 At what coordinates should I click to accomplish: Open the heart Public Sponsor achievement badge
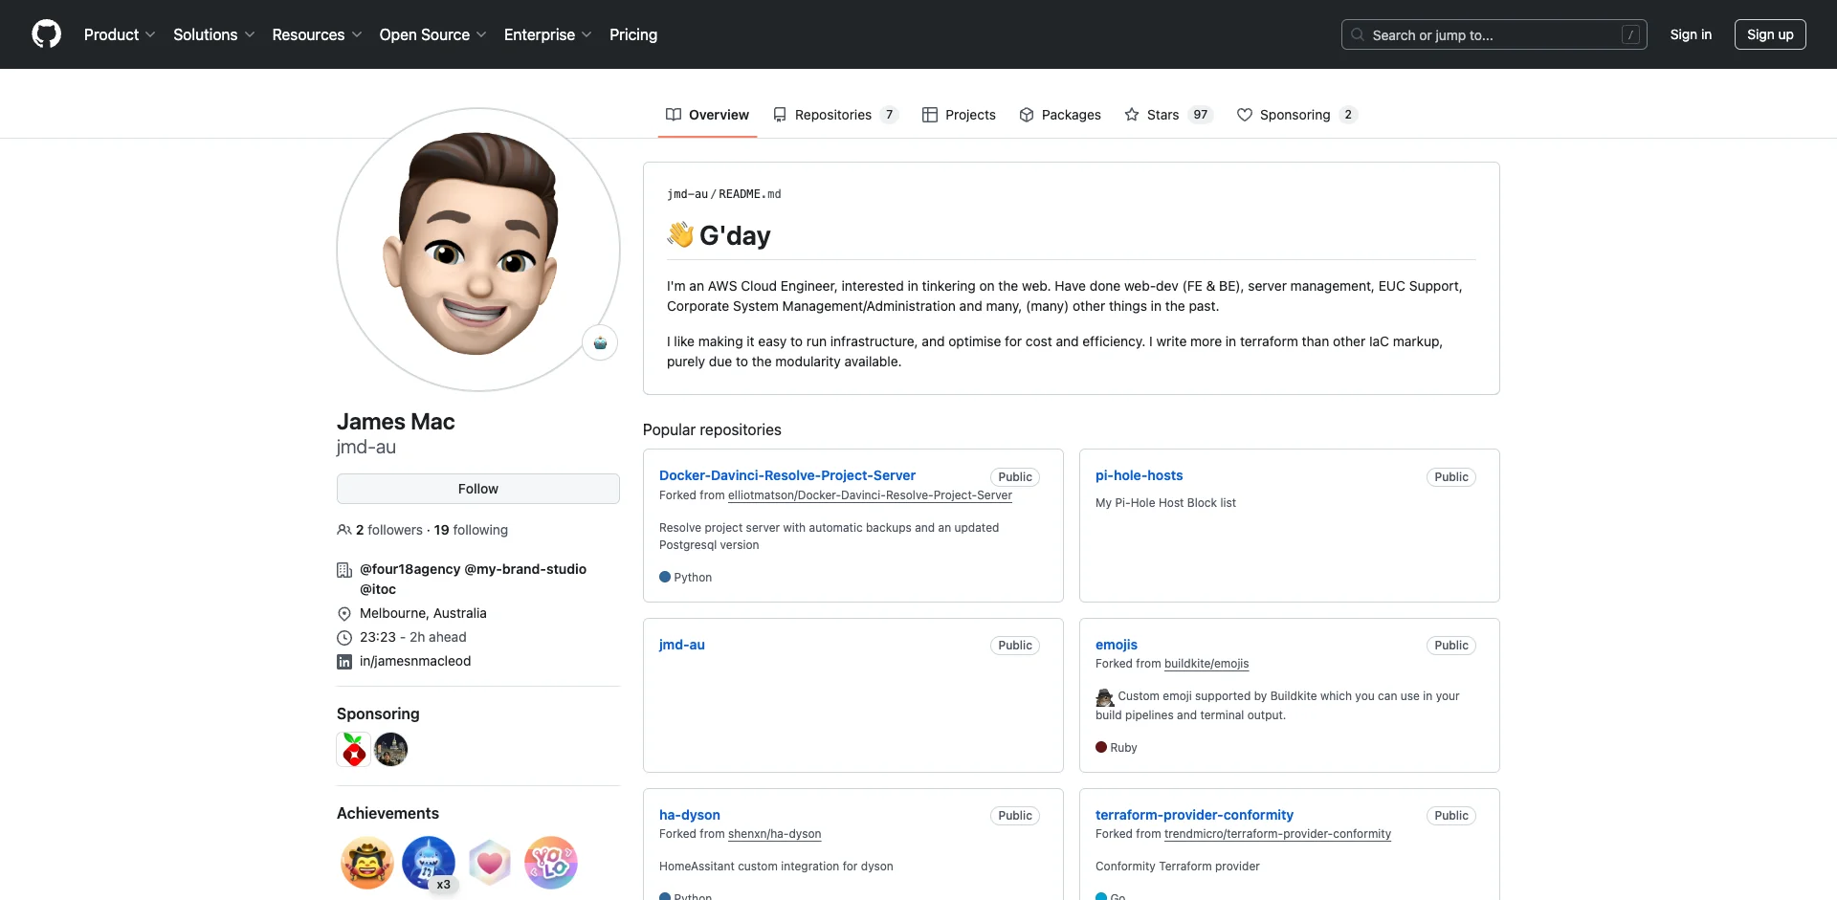click(490, 863)
